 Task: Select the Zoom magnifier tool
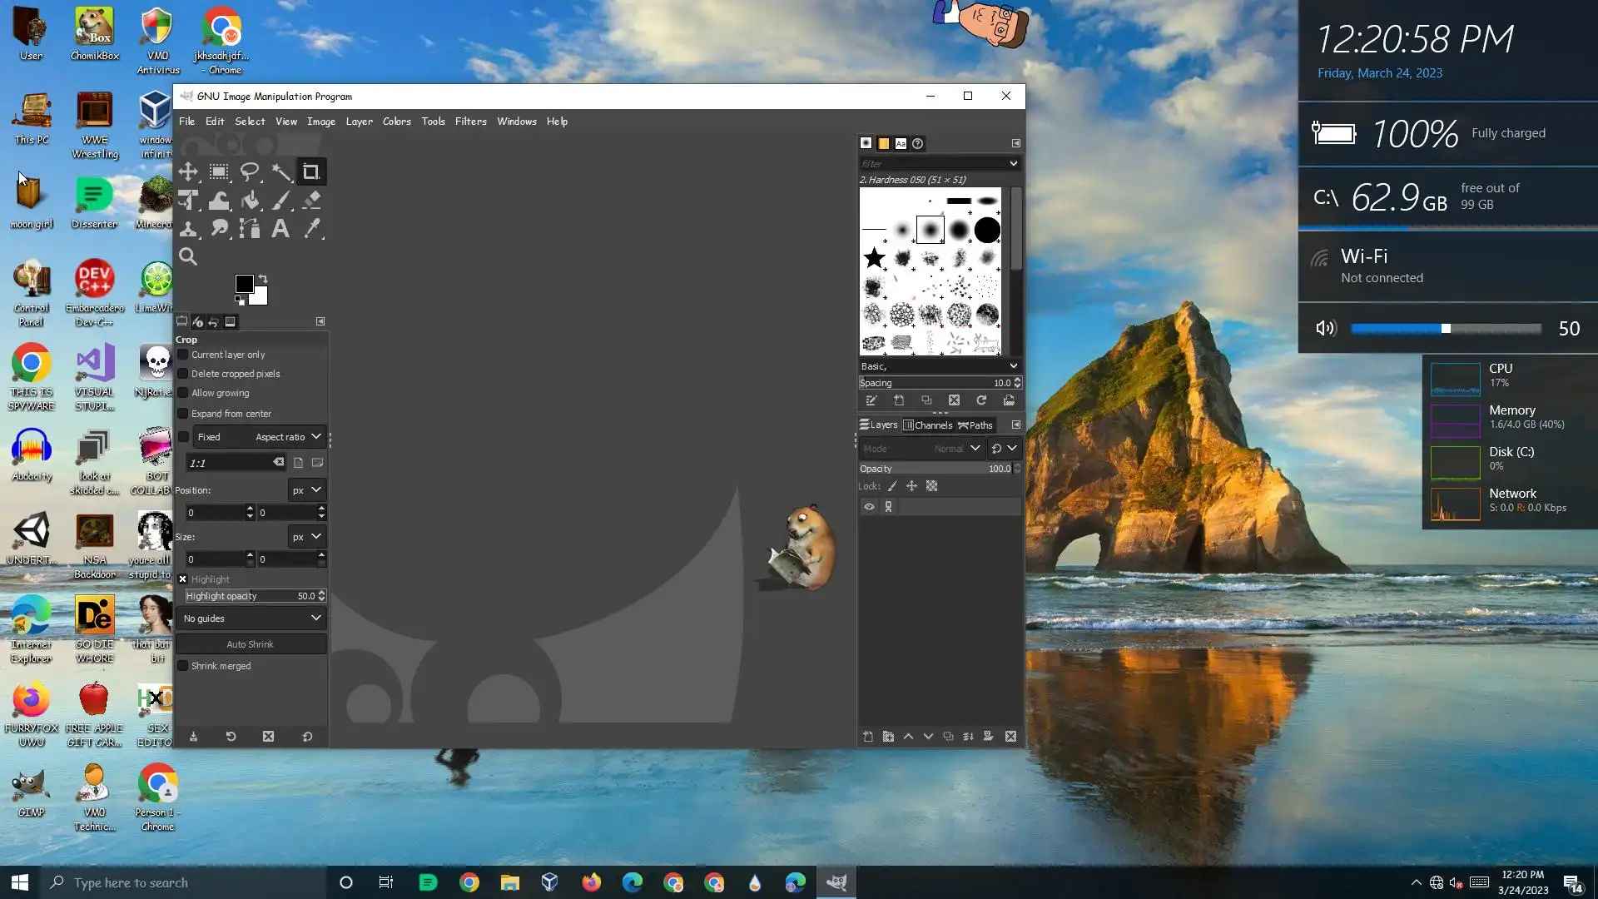[188, 257]
